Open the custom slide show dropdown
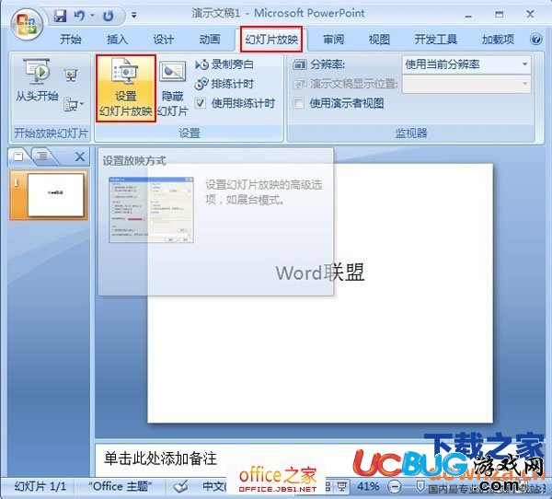Viewport: 552px width, 499px height. (74, 105)
